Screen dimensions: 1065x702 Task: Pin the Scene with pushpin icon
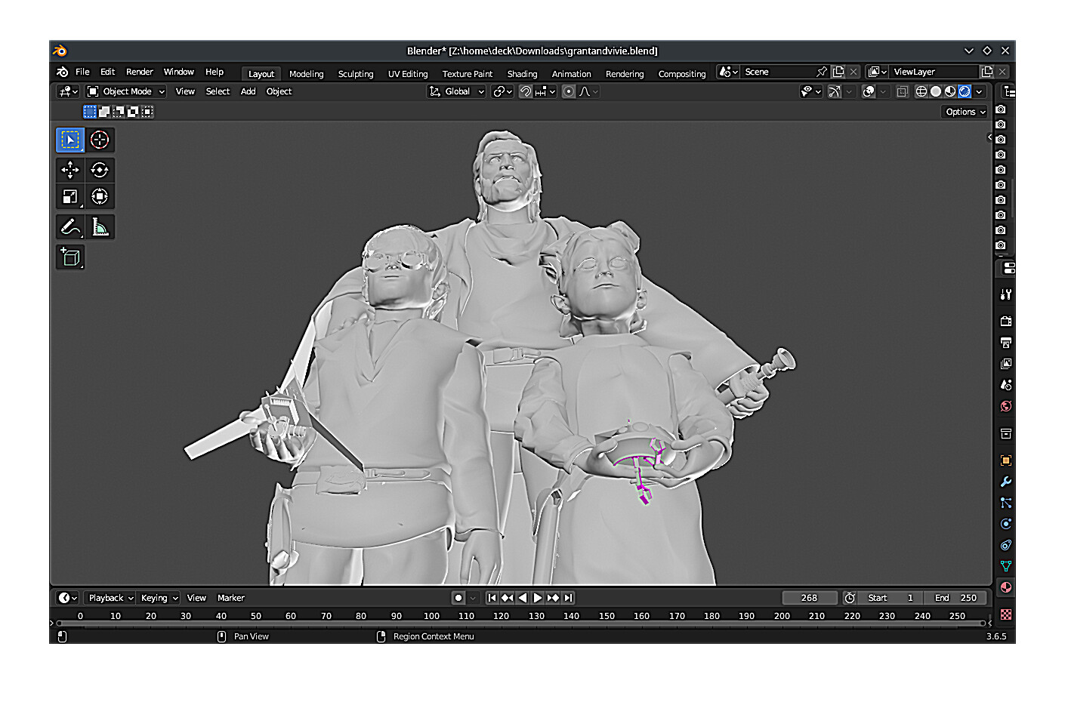coord(822,72)
